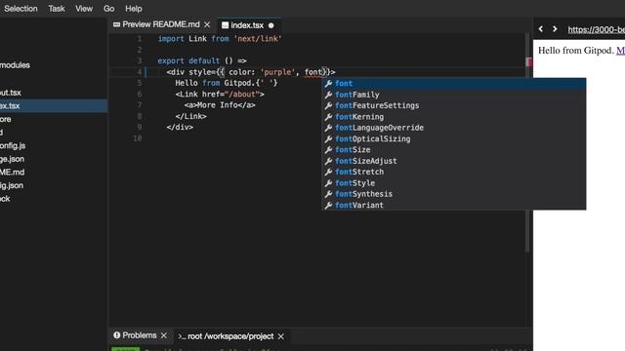The height and width of the screenshot is (351, 625).
Task: Follow the link after 'Hello from Gitpod.' in preview
Action: click(621, 51)
